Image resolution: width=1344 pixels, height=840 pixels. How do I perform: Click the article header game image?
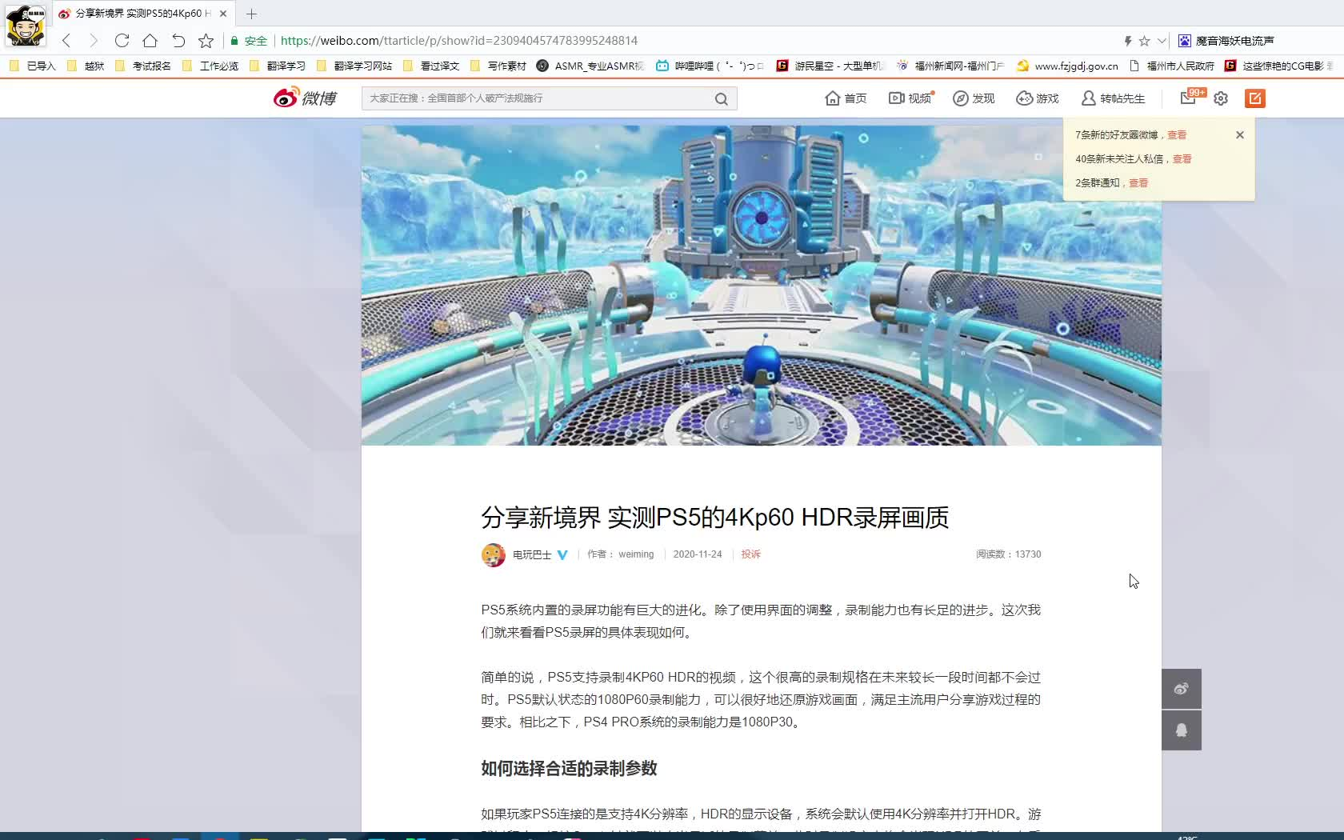click(x=761, y=285)
